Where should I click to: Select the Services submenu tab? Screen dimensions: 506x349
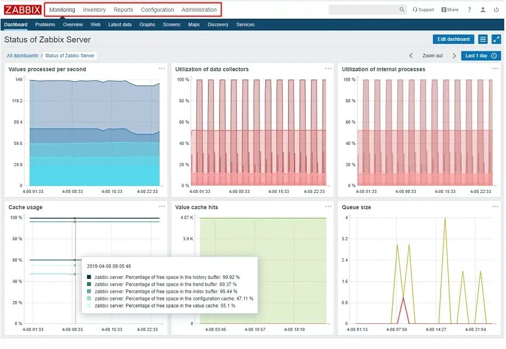point(245,25)
